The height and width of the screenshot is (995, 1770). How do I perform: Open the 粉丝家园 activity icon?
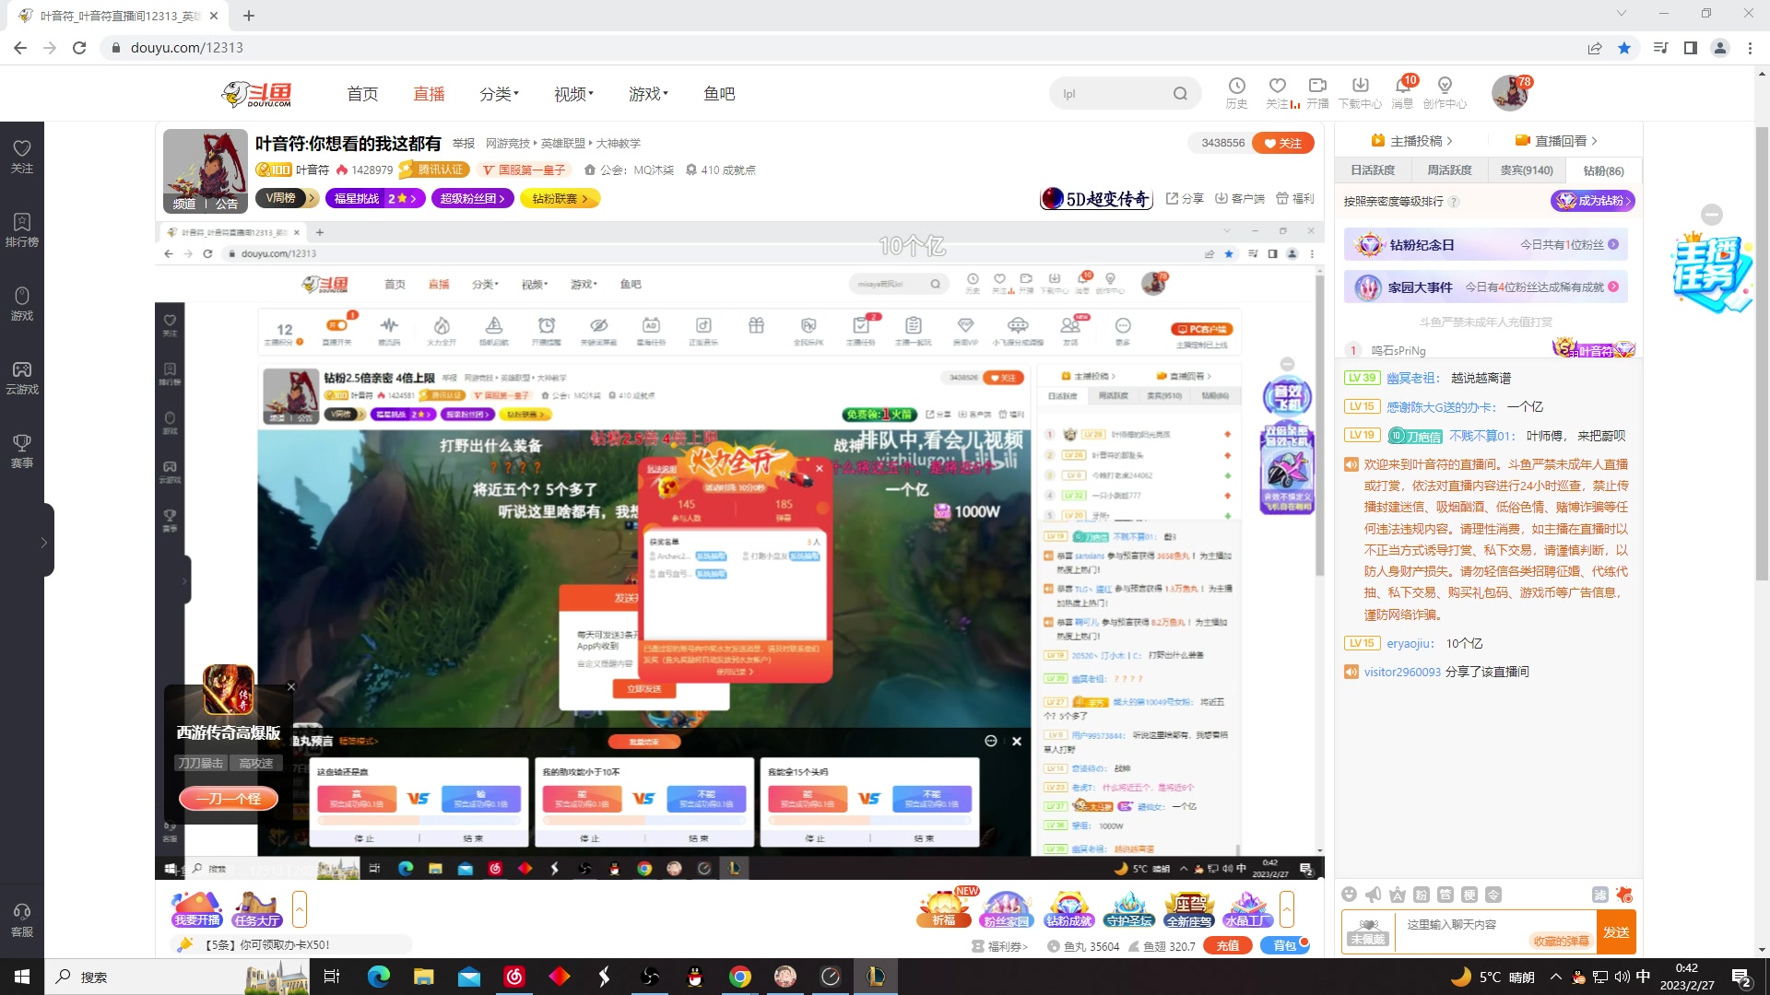click(1006, 908)
